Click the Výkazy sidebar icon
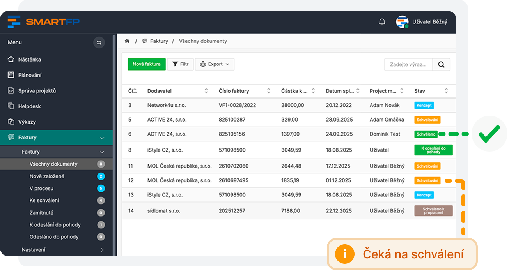This screenshot has width=509, height=270. click(11, 122)
